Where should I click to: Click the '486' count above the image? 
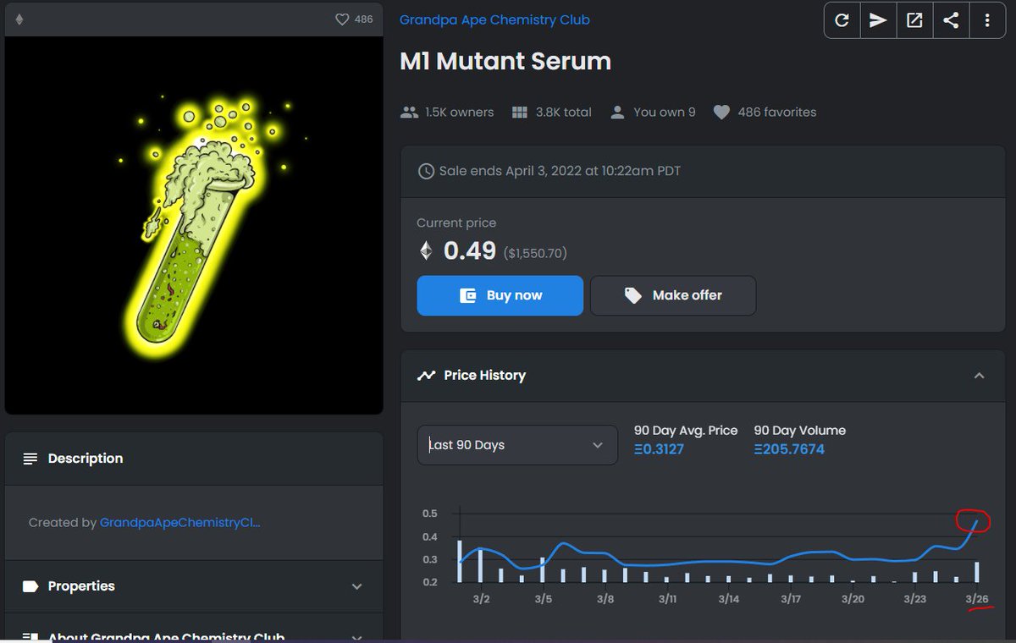[x=363, y=19]
